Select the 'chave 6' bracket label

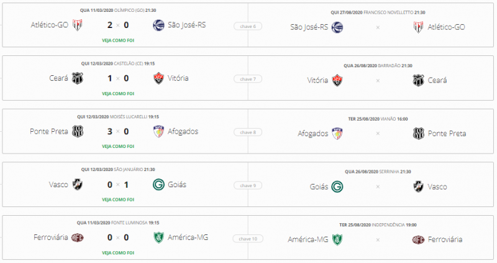point(248,26)
